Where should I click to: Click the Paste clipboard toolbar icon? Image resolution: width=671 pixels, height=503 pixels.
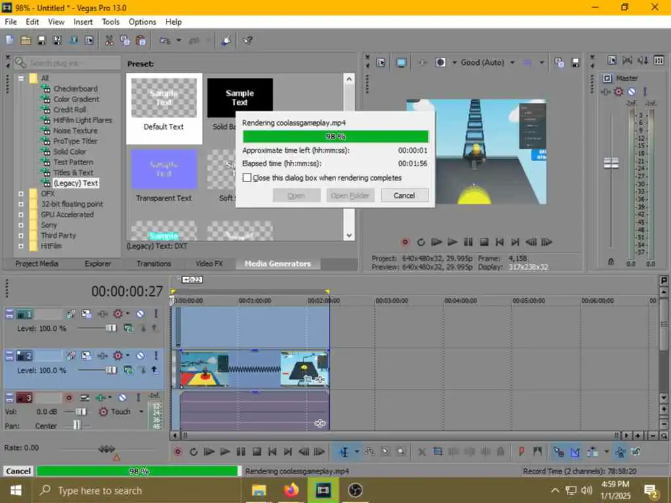(x=140, y=40)
